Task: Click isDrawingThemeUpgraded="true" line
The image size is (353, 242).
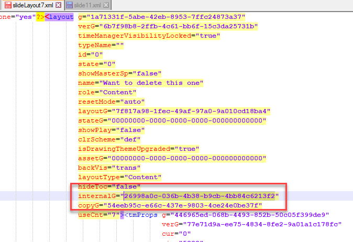Action: [x=139, y=149]
